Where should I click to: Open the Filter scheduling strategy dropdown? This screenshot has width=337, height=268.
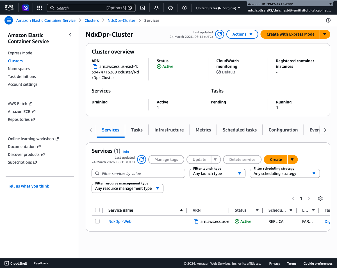pos(285,173)
